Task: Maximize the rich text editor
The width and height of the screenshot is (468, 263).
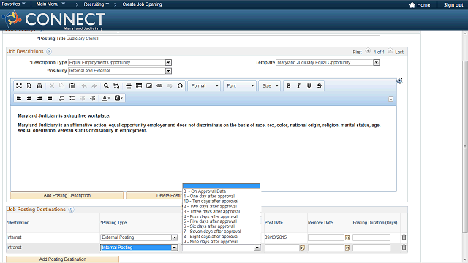Action: point(19,86)
